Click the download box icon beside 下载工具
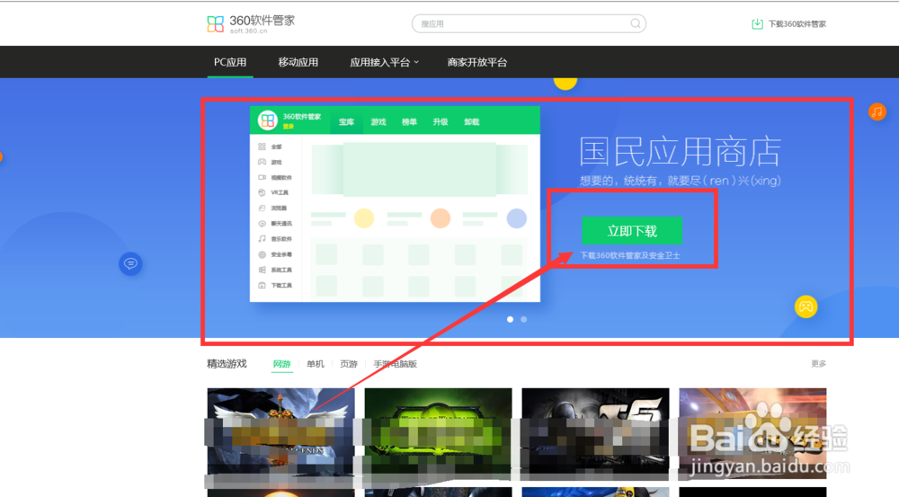 click(262, 285)
